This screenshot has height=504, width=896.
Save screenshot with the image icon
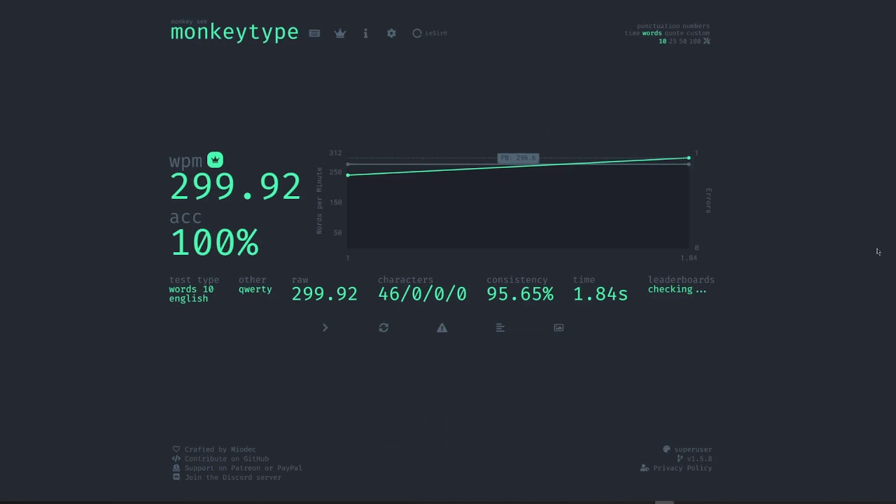click(559, 328)
